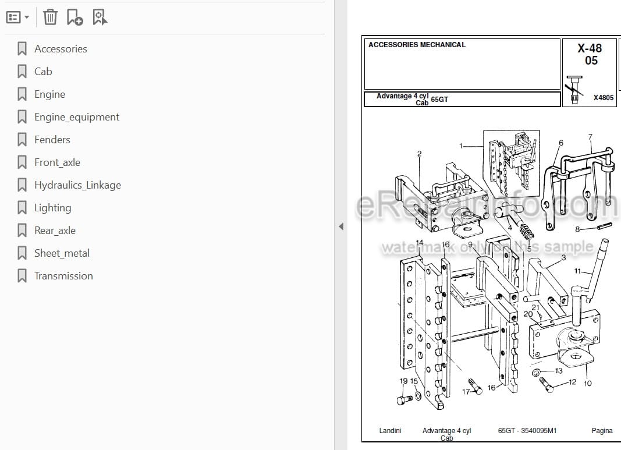This screenshot has height=450, width=621.
Task: Click the ACCESSORIES MECHANICAL heading text
Action: 417,45
